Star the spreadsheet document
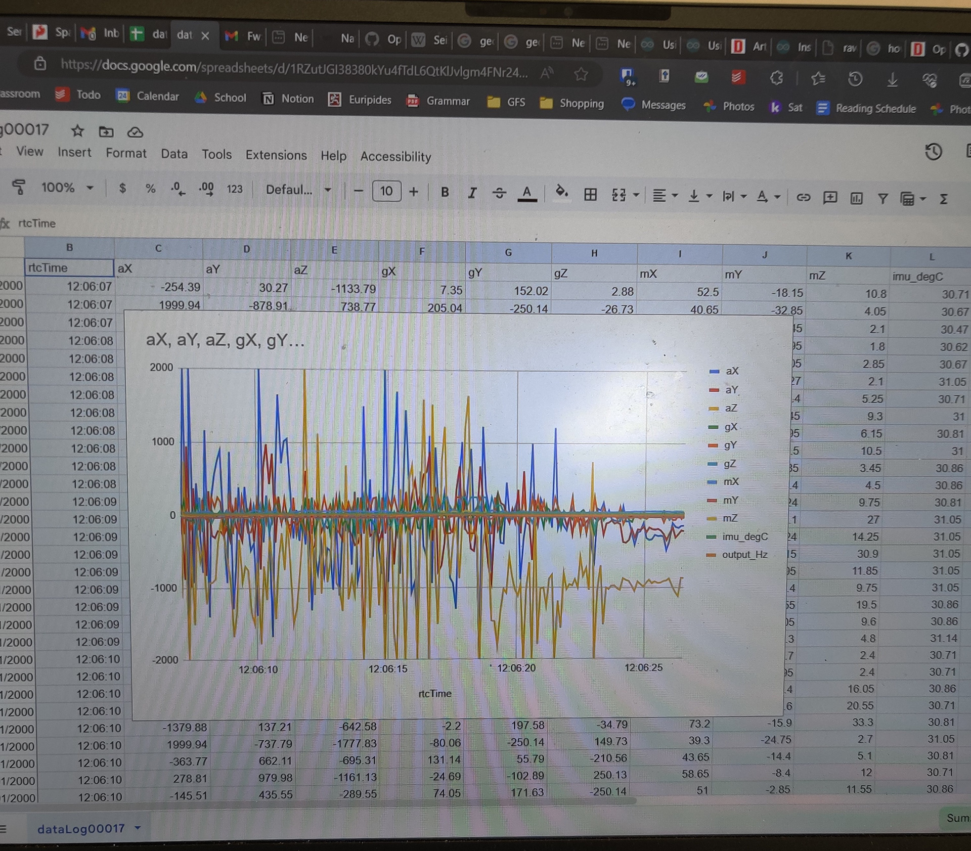 [x=77, y=131]
